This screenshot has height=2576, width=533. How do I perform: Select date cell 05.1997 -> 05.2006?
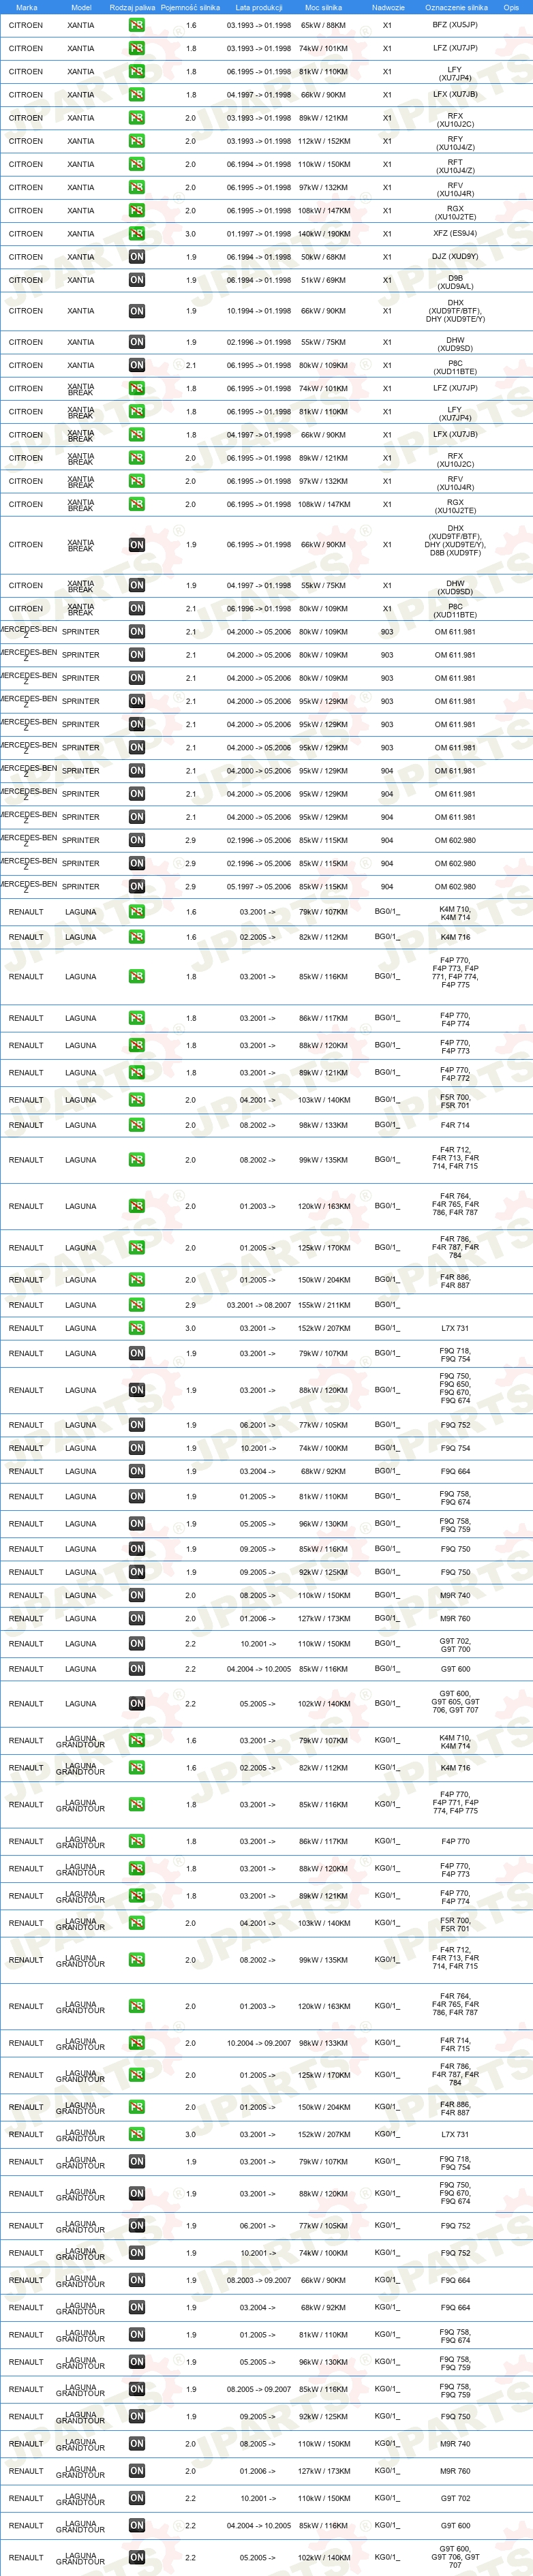pos(259,887)
